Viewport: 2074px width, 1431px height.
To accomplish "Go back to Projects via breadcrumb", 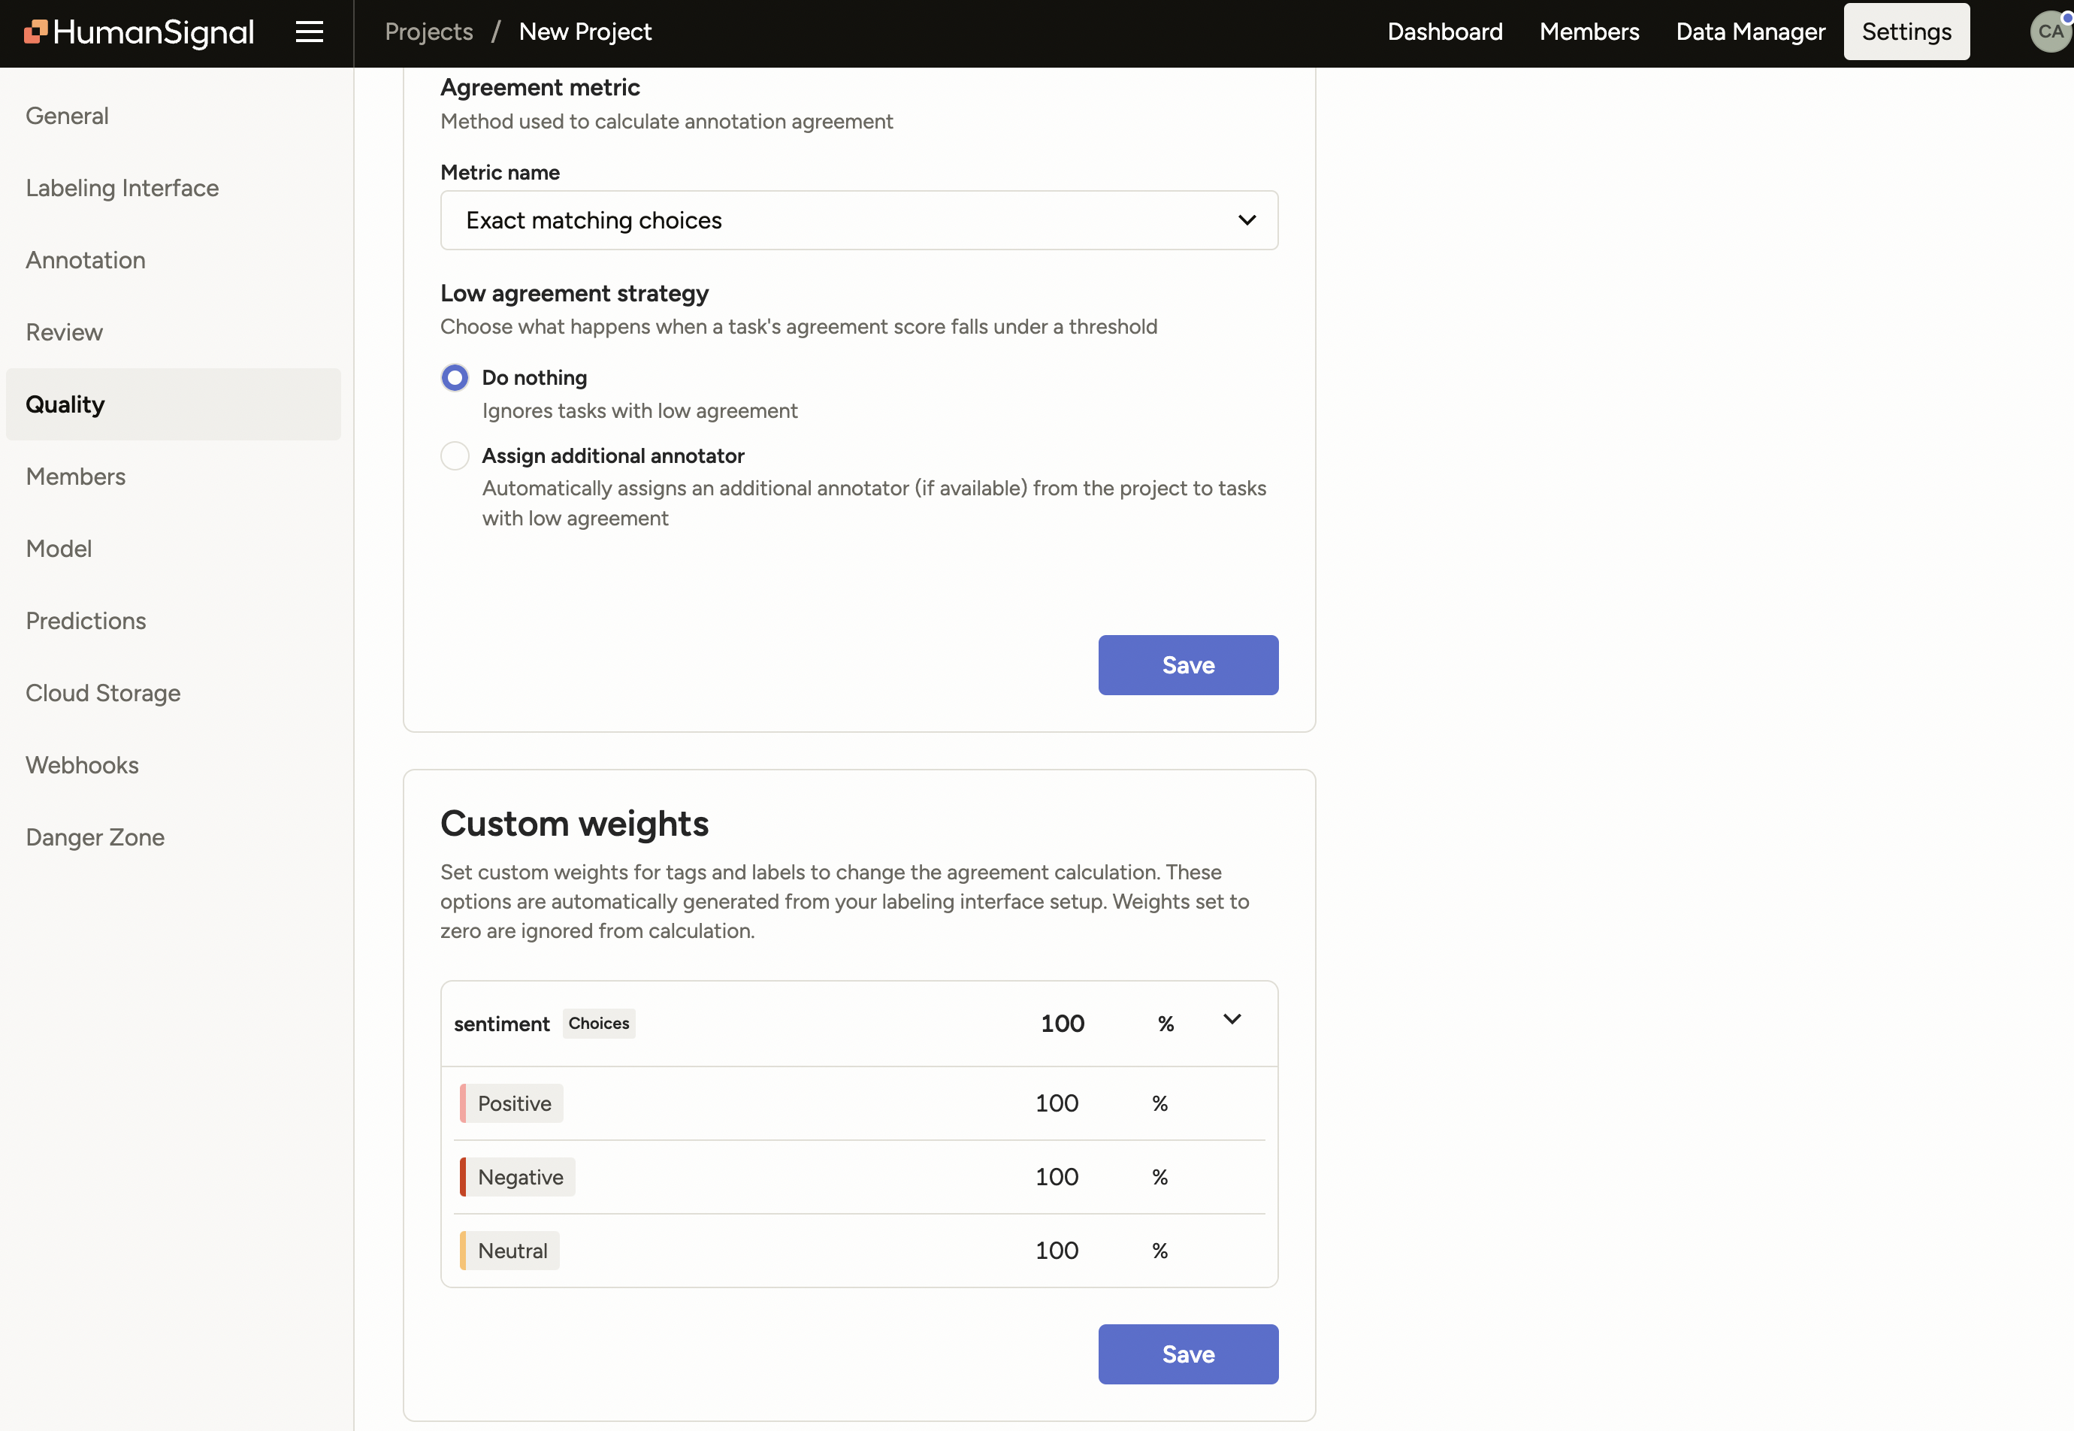I will click(428, 32).
